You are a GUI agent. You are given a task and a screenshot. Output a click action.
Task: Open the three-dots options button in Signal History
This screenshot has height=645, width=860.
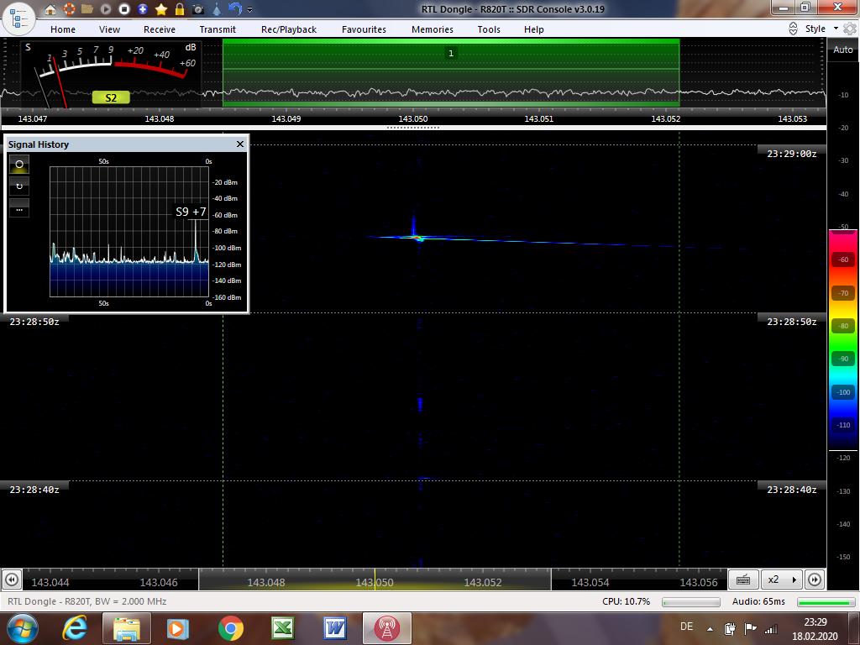pyautogui.click(x=19, y=208)
